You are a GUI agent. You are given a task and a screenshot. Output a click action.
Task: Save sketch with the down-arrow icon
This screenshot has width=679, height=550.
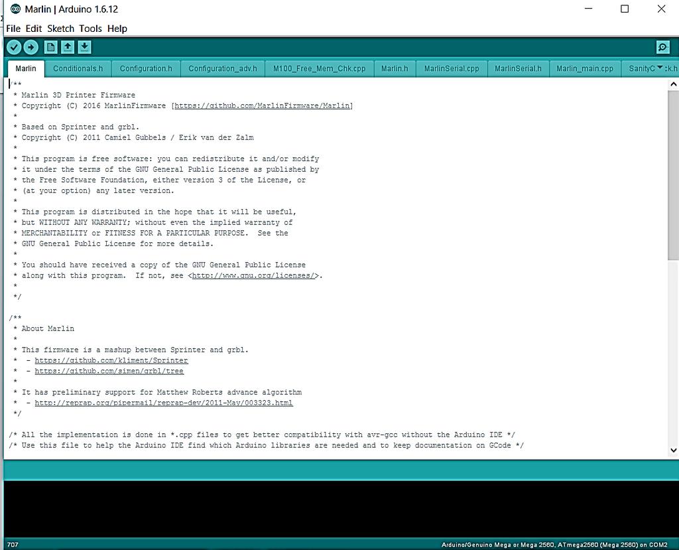click(x=84, y=47)
